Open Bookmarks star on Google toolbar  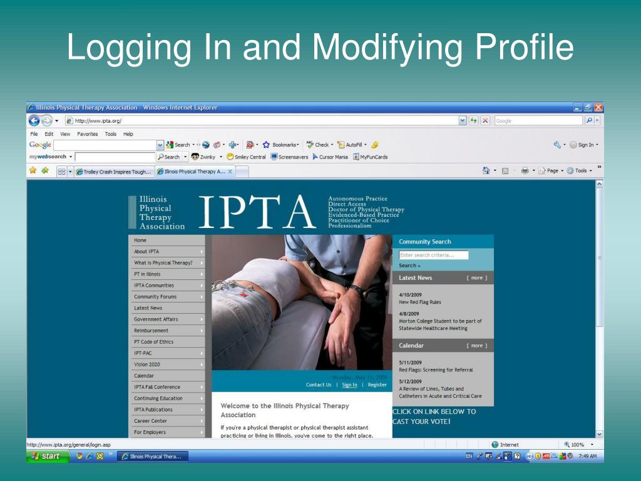[x=280, y=145]
